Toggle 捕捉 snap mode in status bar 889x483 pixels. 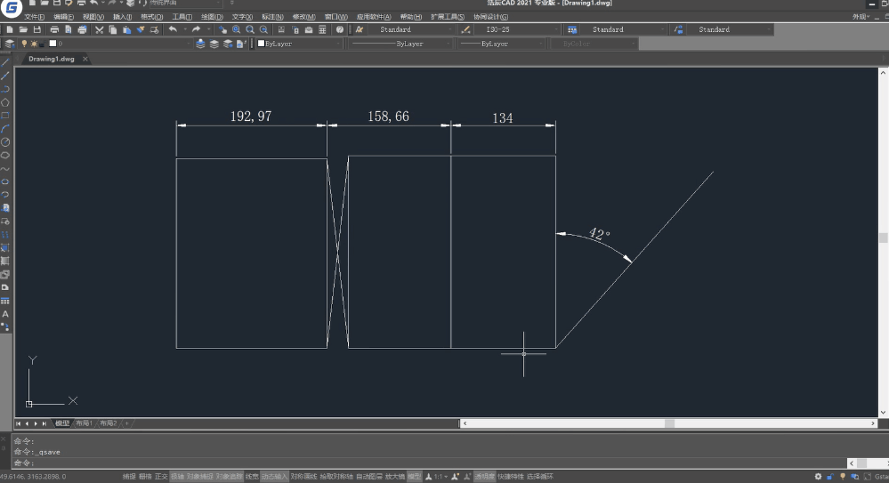(129, 477)
